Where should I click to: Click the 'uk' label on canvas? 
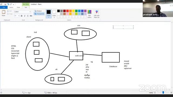(56, 69)
